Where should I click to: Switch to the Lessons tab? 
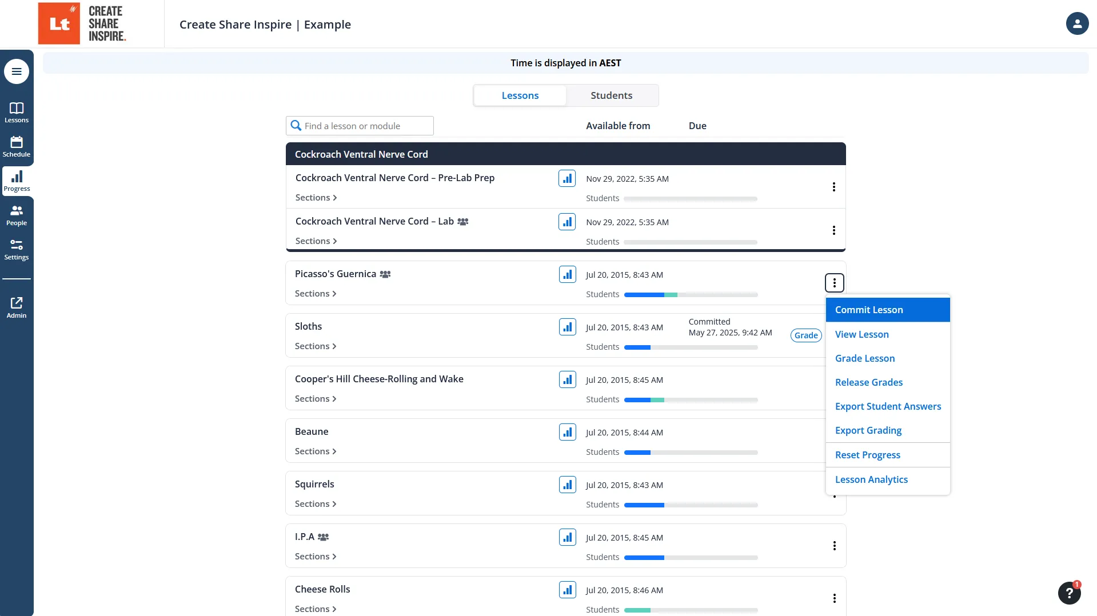point(520,95)
